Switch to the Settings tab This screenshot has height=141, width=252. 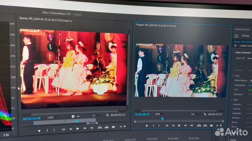pos(246,36)
